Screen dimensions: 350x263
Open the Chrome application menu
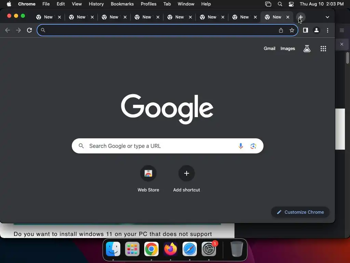point(27,4)
